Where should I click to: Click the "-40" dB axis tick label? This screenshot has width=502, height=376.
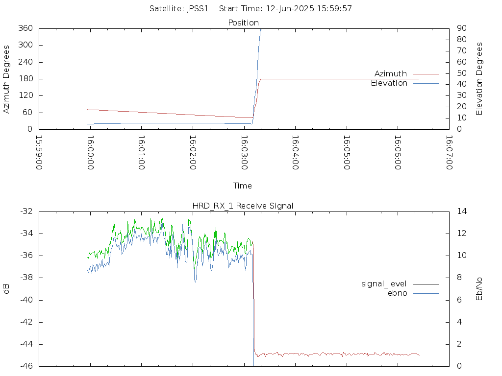click(x=26, y=300)
